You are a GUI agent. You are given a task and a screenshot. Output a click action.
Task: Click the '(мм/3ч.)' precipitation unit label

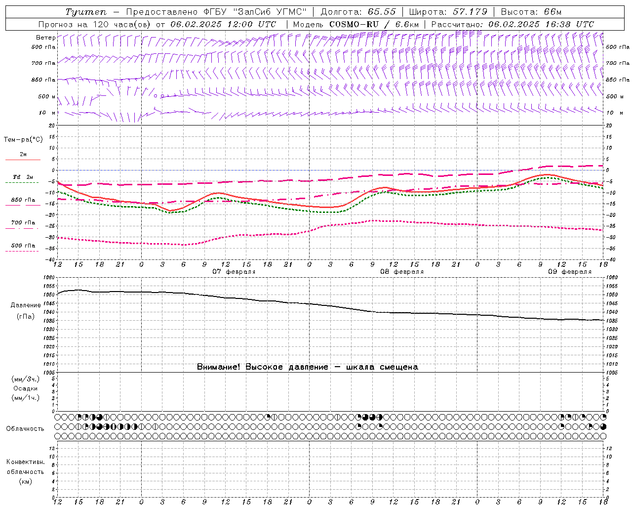pos(26,379)
